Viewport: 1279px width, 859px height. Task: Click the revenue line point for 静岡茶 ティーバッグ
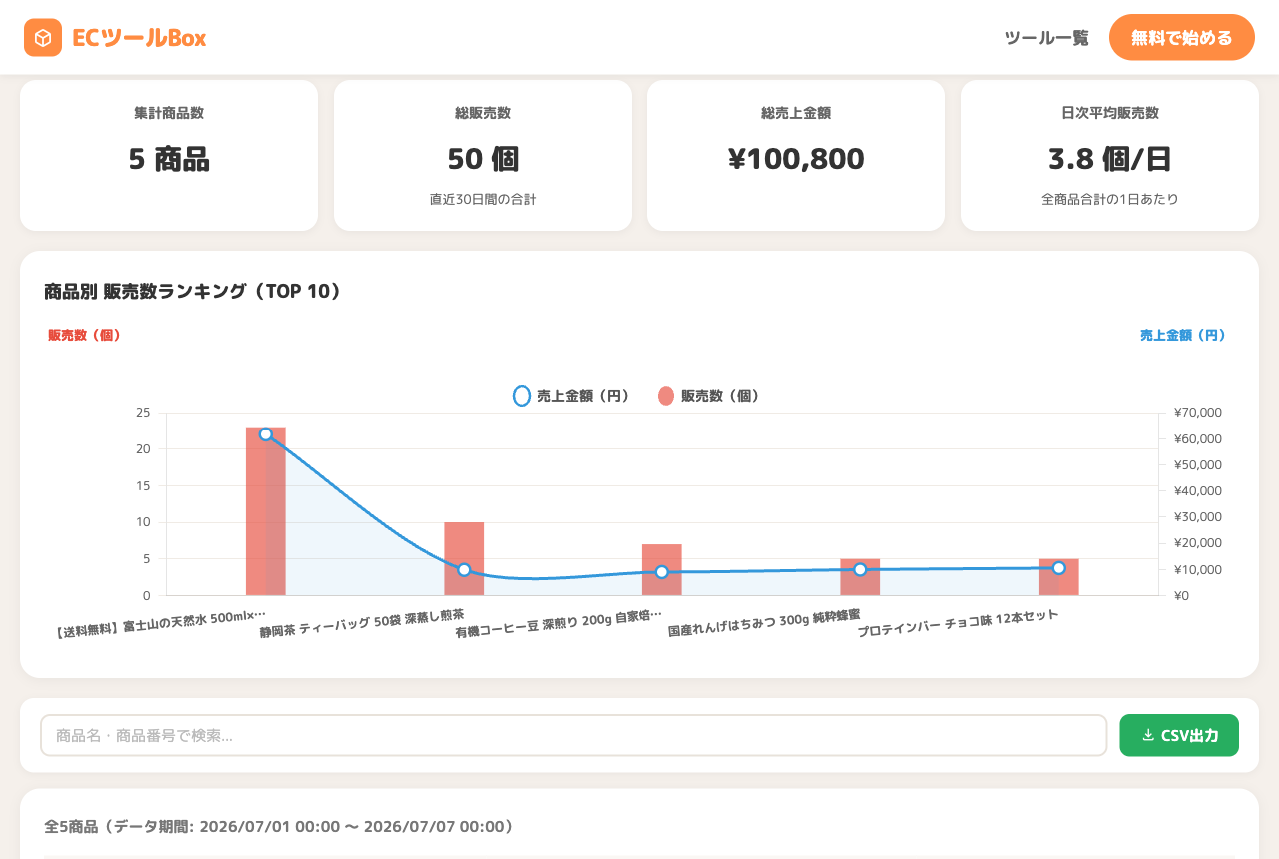pyautogui.click(x=464, y=570)
